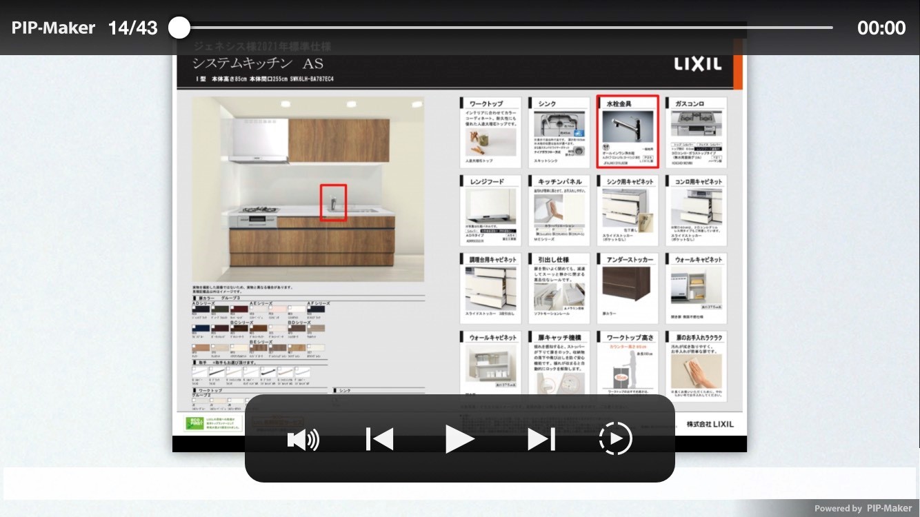Click the progress slider handle
Screen dimensions: 920x517
[x=179, y=28]
